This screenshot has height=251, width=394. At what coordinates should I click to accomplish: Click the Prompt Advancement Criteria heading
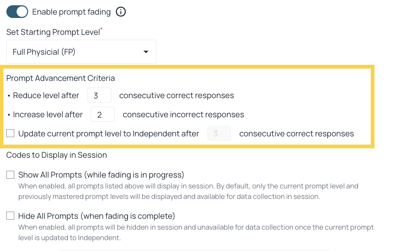tap(60, 78)
